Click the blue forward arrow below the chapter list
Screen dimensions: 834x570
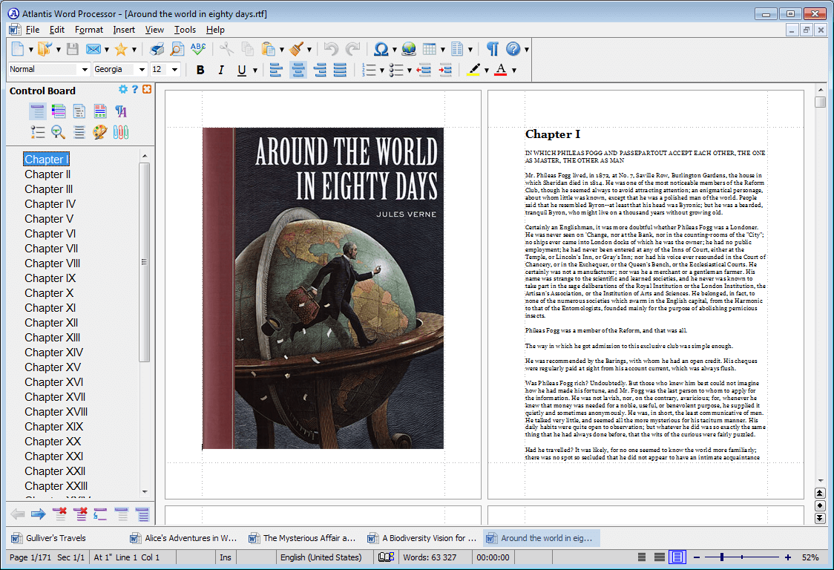[39, 514]
